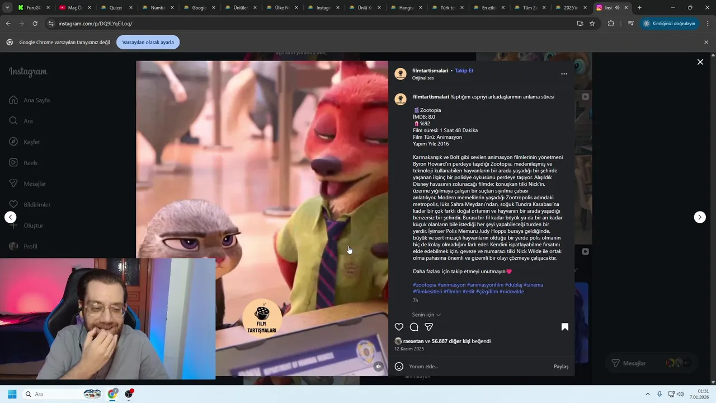Screen dimensions: 716x403
Task: Open the #animasyonfilm hashtag
Action: [485, 285]
